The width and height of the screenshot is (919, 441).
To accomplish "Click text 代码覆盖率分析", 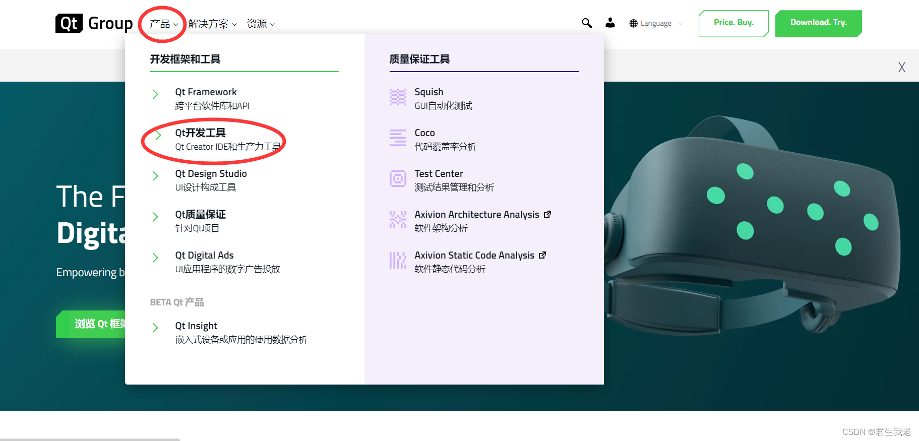I will (x=445, y=147).
